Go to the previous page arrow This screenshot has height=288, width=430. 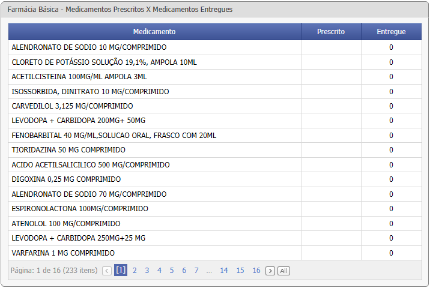click(x=107, y=271)
